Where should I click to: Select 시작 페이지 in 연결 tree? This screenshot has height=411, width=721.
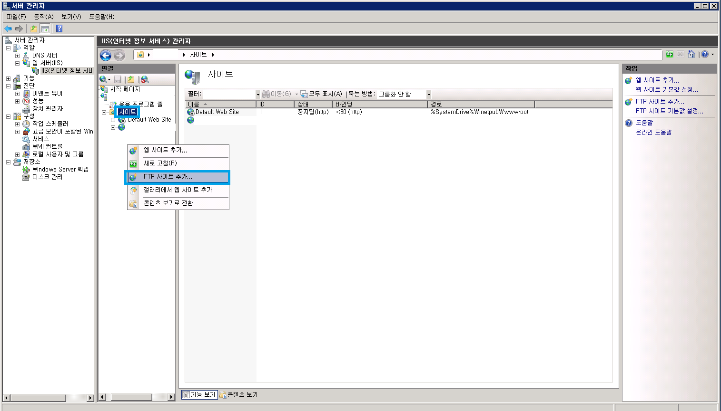(125, 89)
